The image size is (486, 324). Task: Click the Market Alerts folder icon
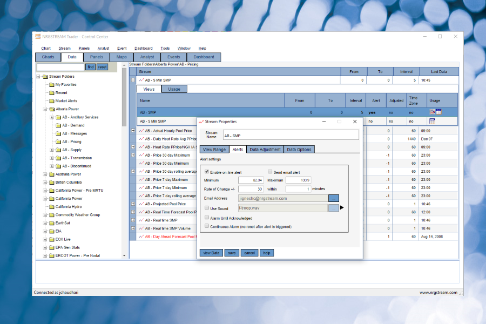52,101
